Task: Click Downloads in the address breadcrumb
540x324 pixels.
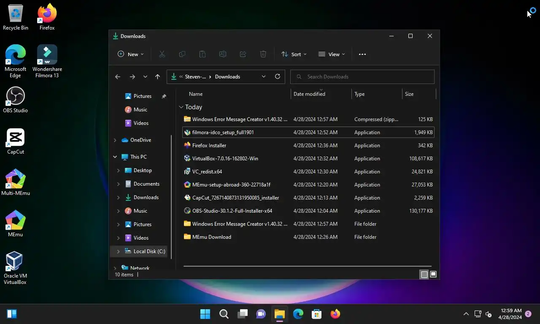Action: [227, 77]
